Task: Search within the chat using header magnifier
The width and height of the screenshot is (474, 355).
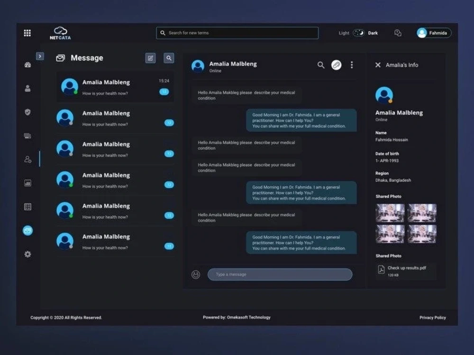Action: pyautogui.click(x=321, y=65)
